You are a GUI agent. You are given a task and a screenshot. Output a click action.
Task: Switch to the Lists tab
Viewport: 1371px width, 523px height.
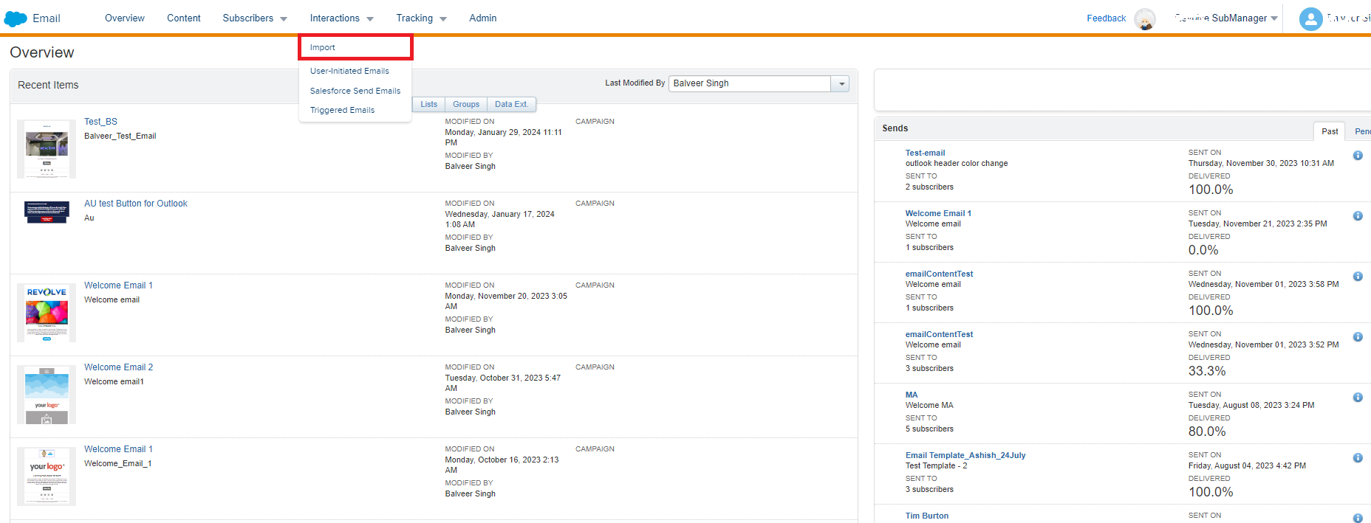429,105
